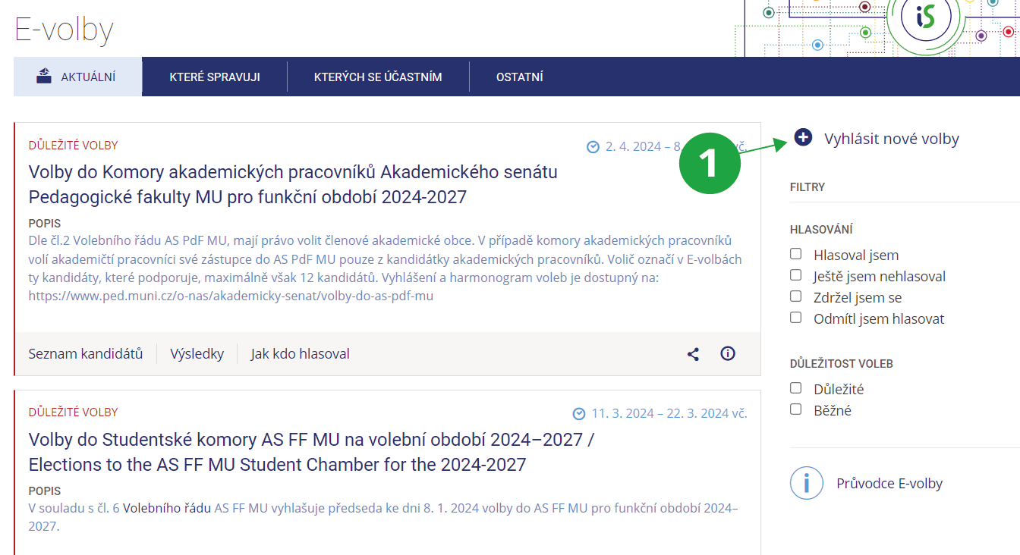This screenshot has width=1020, height=555.
Task: Click clock icon beside 11. 3. 2024 date
Action: 579,414
